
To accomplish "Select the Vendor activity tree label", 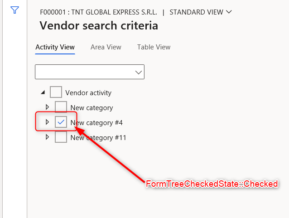I will coord(88,93).
